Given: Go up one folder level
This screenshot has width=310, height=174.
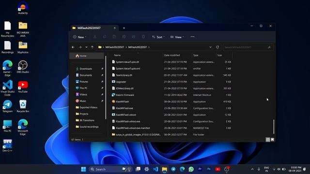Looking at the screenshot, I should point(93,47).
